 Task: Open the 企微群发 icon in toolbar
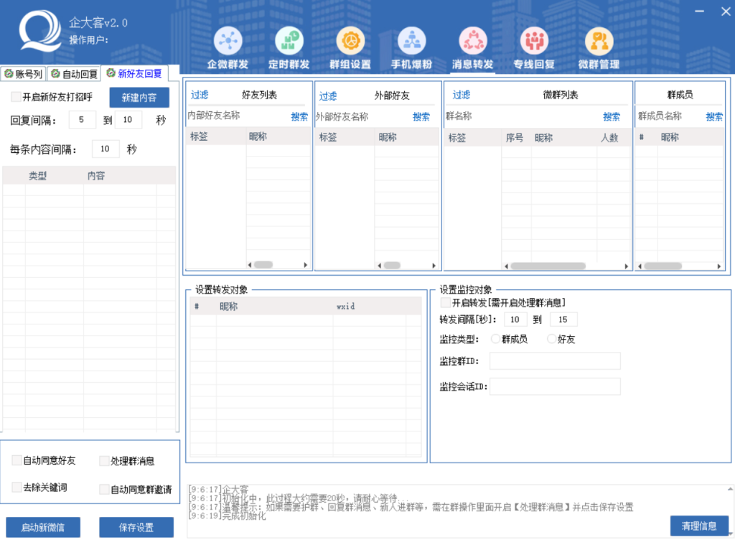(228, 42)
